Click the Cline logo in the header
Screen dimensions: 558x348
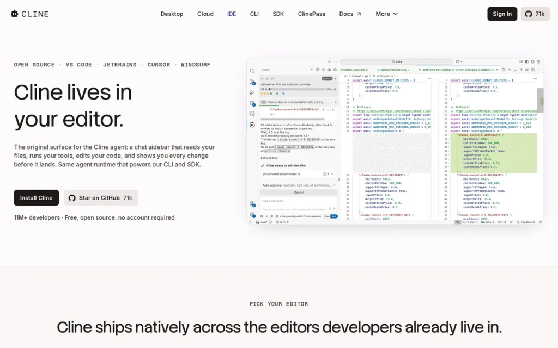(29, 14)
